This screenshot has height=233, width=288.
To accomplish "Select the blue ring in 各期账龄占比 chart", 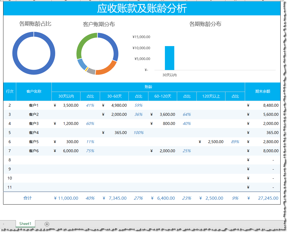I will [14, 53].
